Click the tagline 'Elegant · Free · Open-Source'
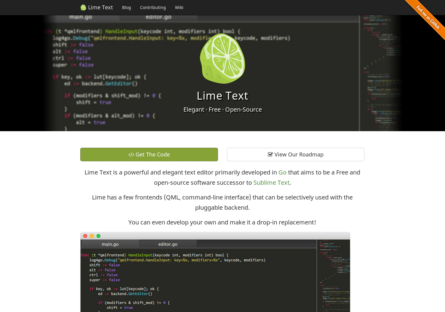This screenshot has width=445, height=312. [222, 110]
